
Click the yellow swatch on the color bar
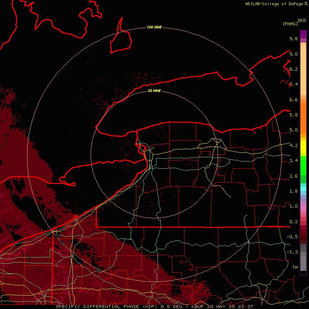click(x=303, y=147)
